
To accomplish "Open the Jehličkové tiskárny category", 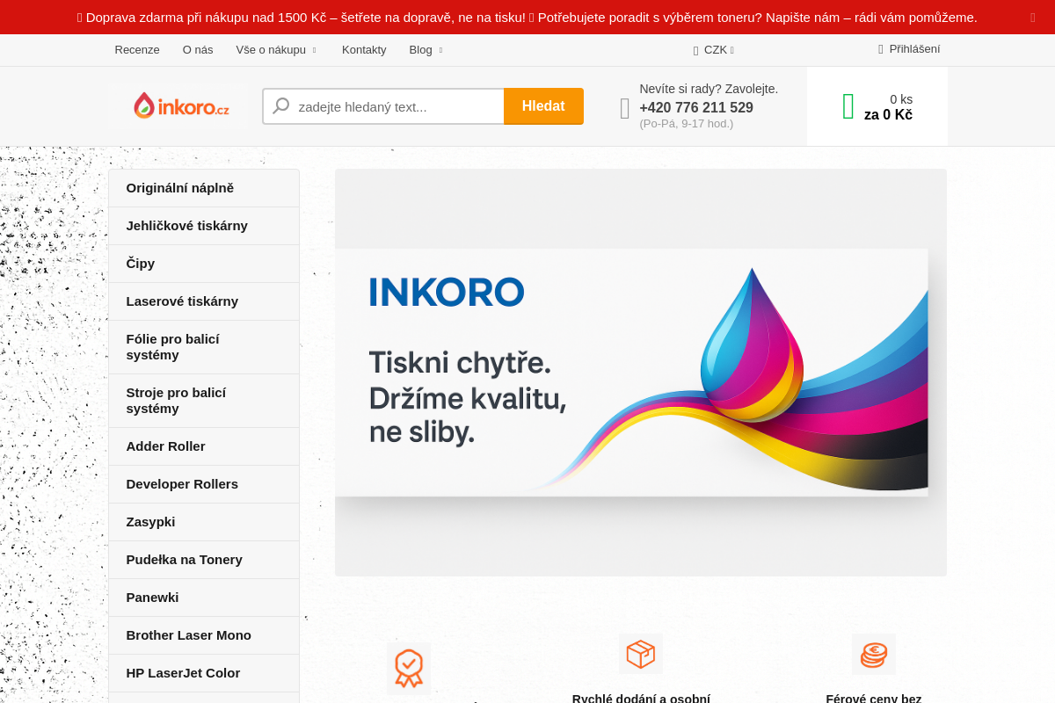I will coord(204,226).
